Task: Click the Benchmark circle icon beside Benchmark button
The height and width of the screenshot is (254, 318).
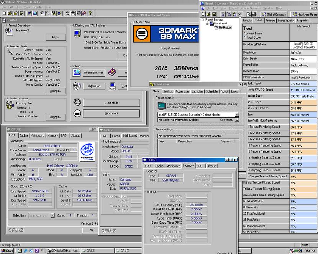Action: (x=77, y=113)
